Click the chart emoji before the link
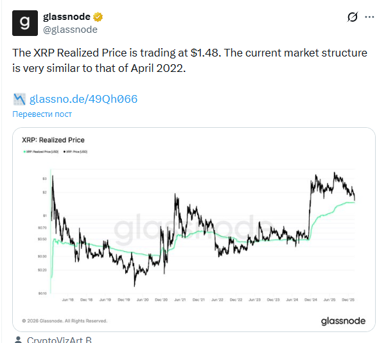 click(19, 99)
